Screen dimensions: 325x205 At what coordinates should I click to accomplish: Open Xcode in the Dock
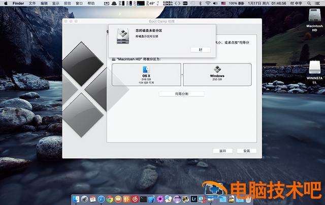pyautogui.click(x=152, y=199)
